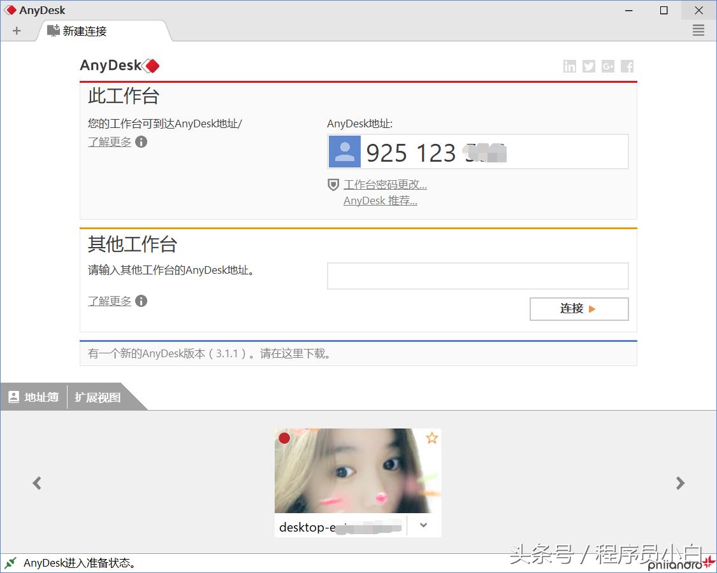Screen dimensions: 717x573
Task: Open the hamburger menu at top right
Action: [699, 30]
